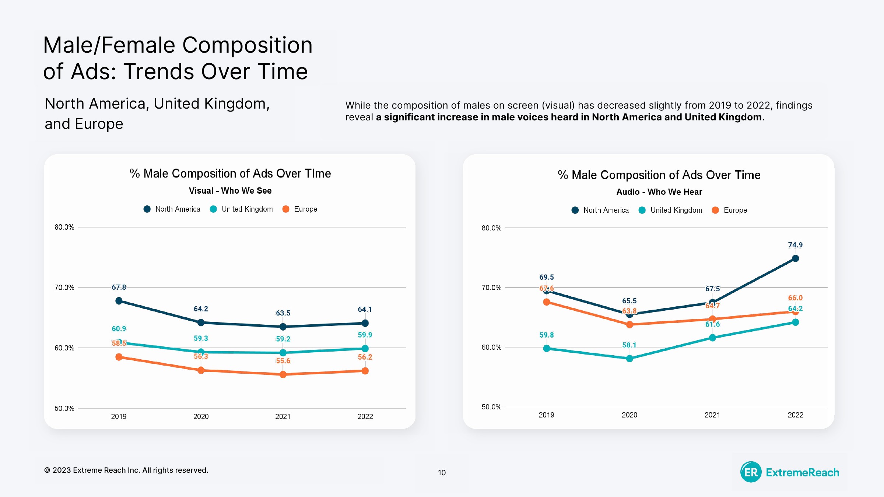Click the "Audio - Who We Hear" subtitle
This screenshot has width=884, height=497.
pyautogui.click(x=659, y=192)
